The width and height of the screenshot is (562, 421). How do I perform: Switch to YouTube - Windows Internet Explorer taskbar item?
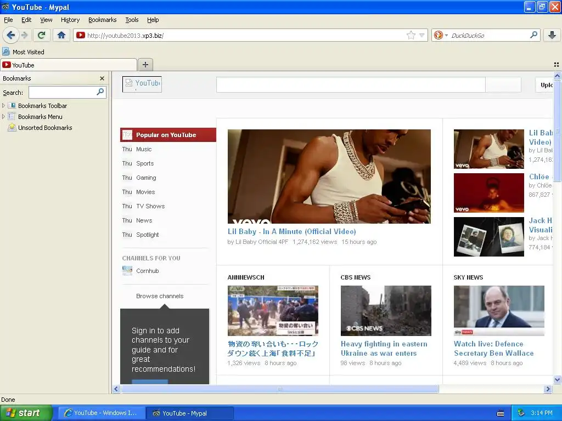(x=102, y=413)
